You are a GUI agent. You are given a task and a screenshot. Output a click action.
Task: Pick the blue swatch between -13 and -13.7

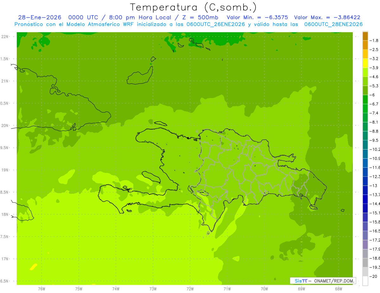pos(365,190)
